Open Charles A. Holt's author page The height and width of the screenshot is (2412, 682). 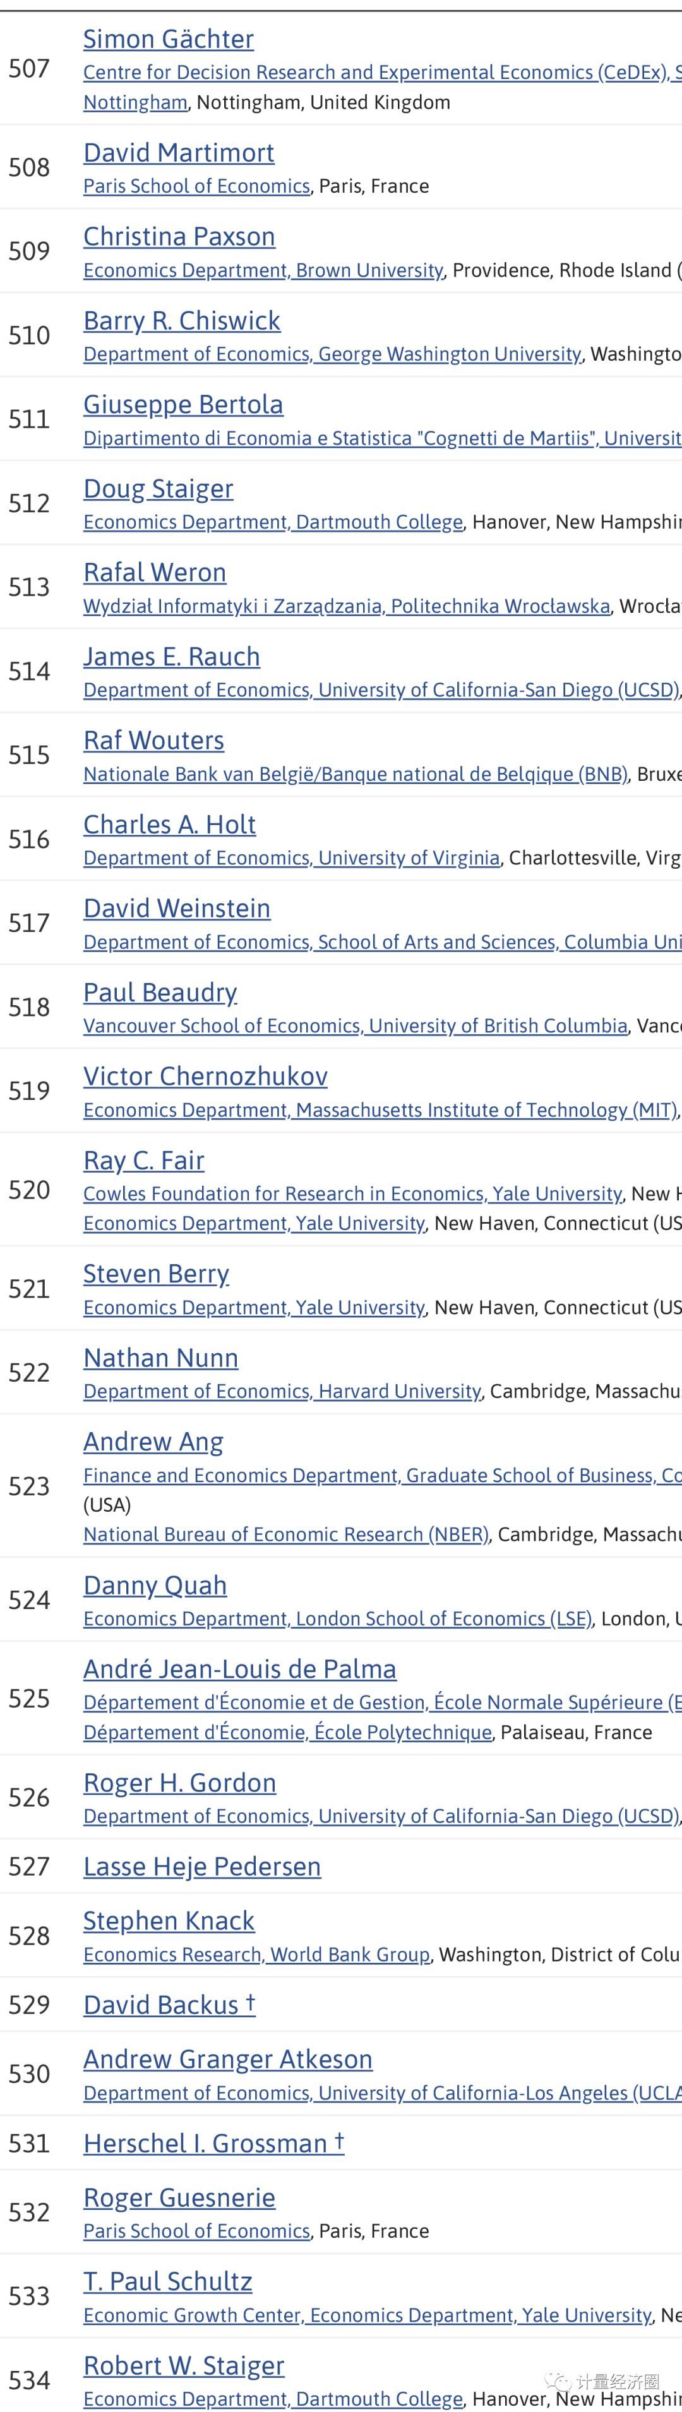169,825
